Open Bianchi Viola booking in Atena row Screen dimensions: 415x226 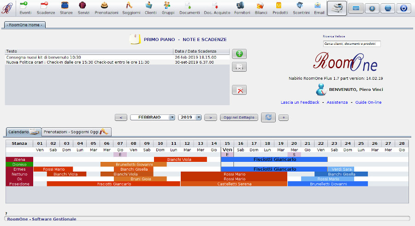click(x=180, y=159)
